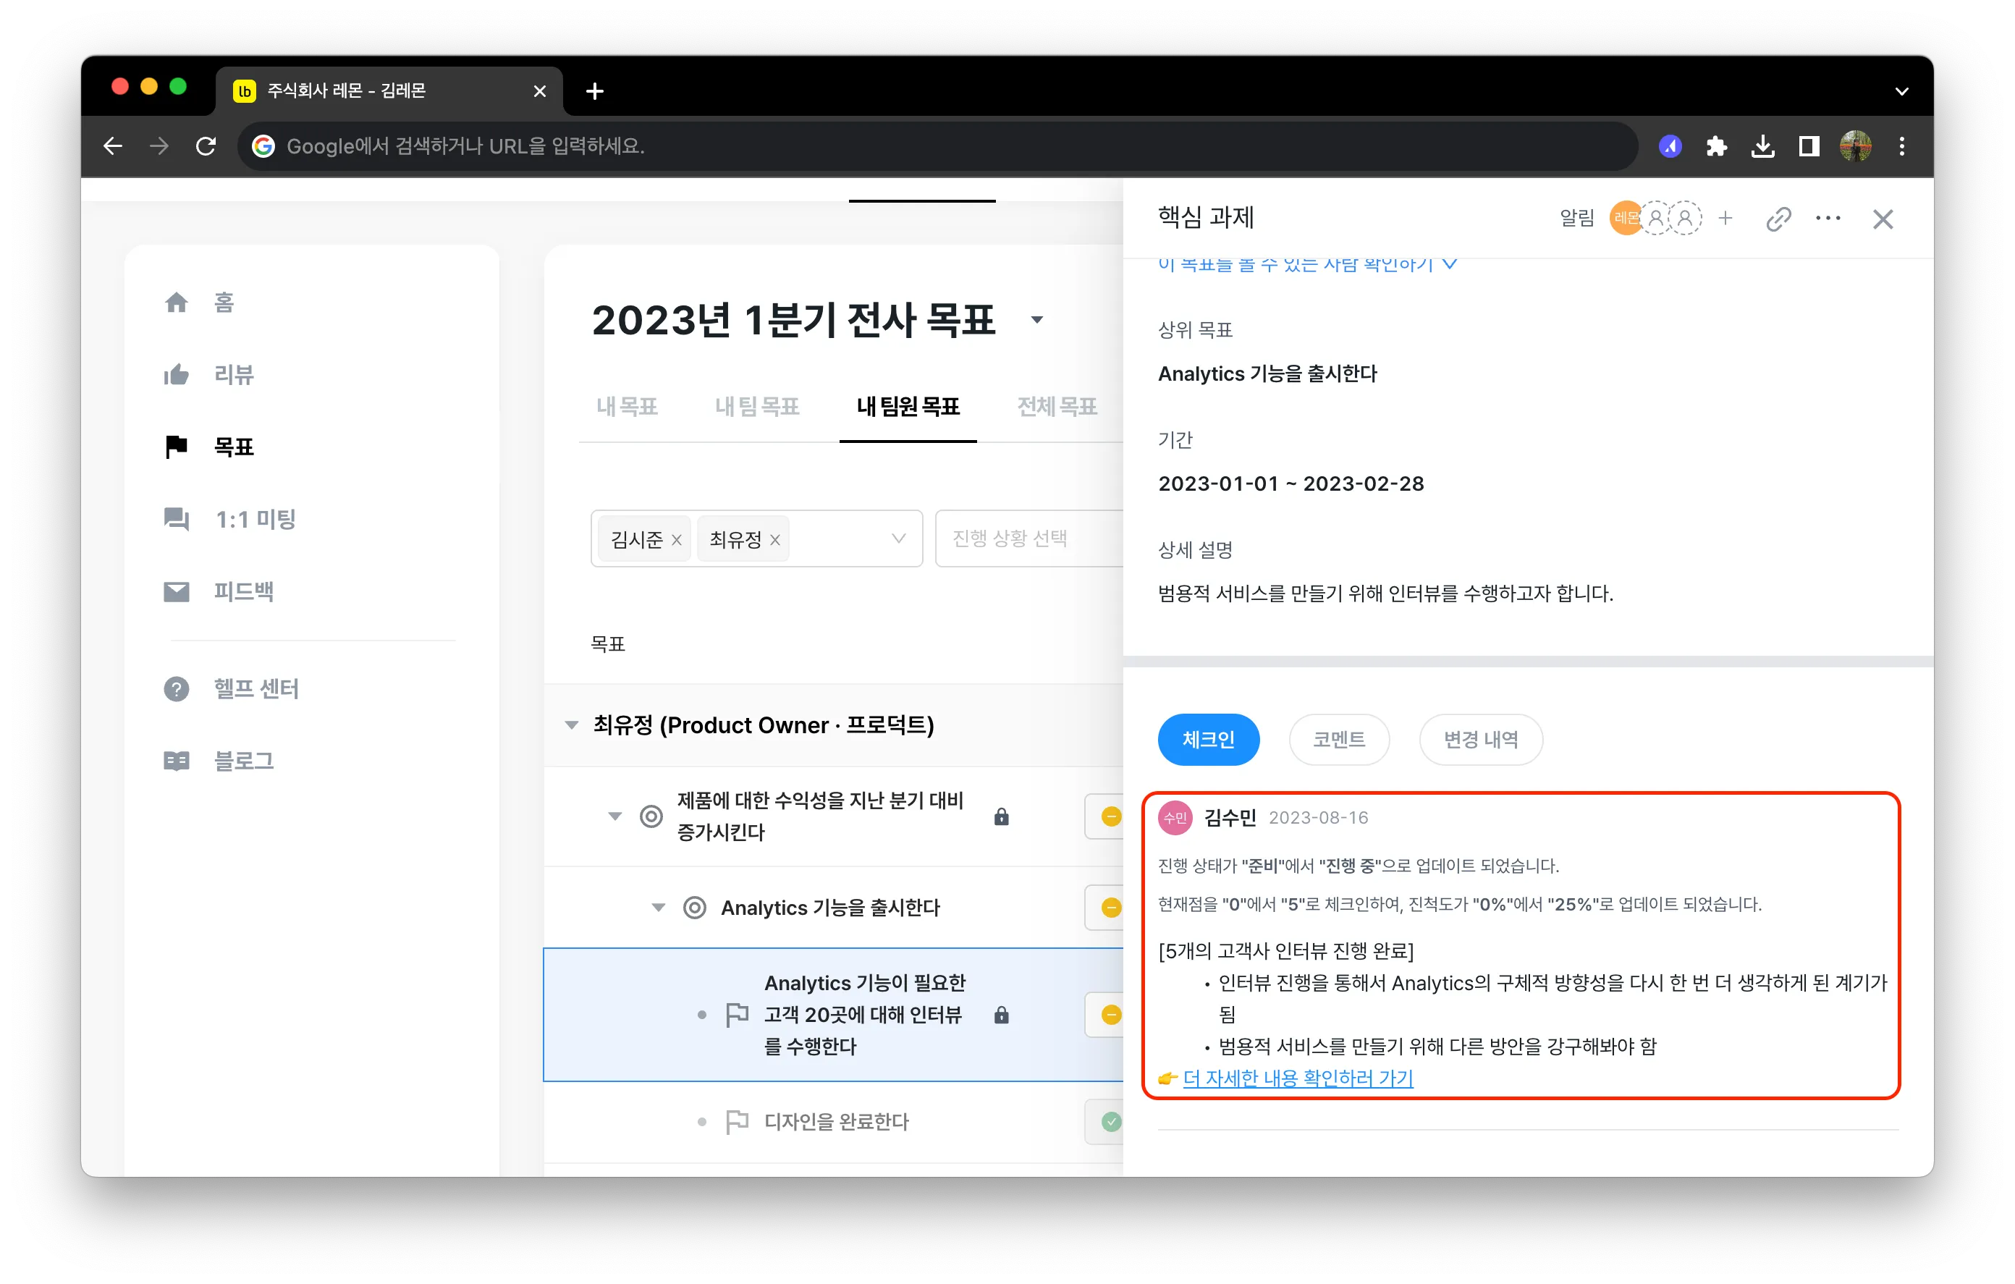Switch to 내 팀 목표 tab
Screen dimensions: 2015x1284
pos(756,407)
